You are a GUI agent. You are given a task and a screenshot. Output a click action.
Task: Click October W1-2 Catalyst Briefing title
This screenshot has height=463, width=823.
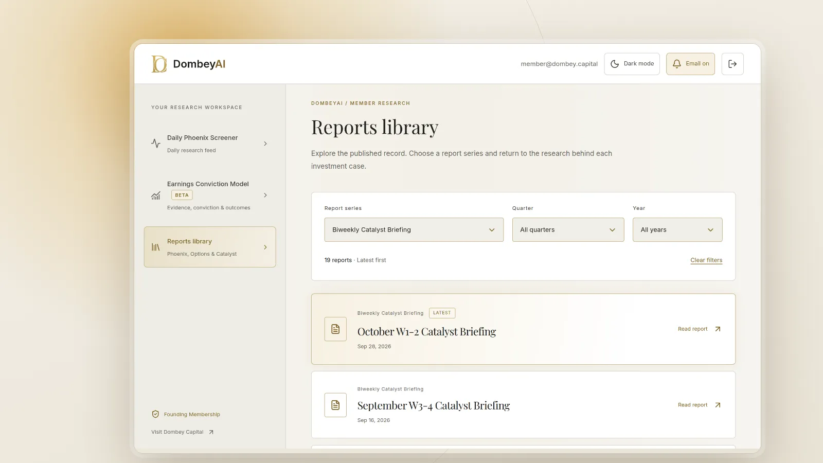coord(427,332)
